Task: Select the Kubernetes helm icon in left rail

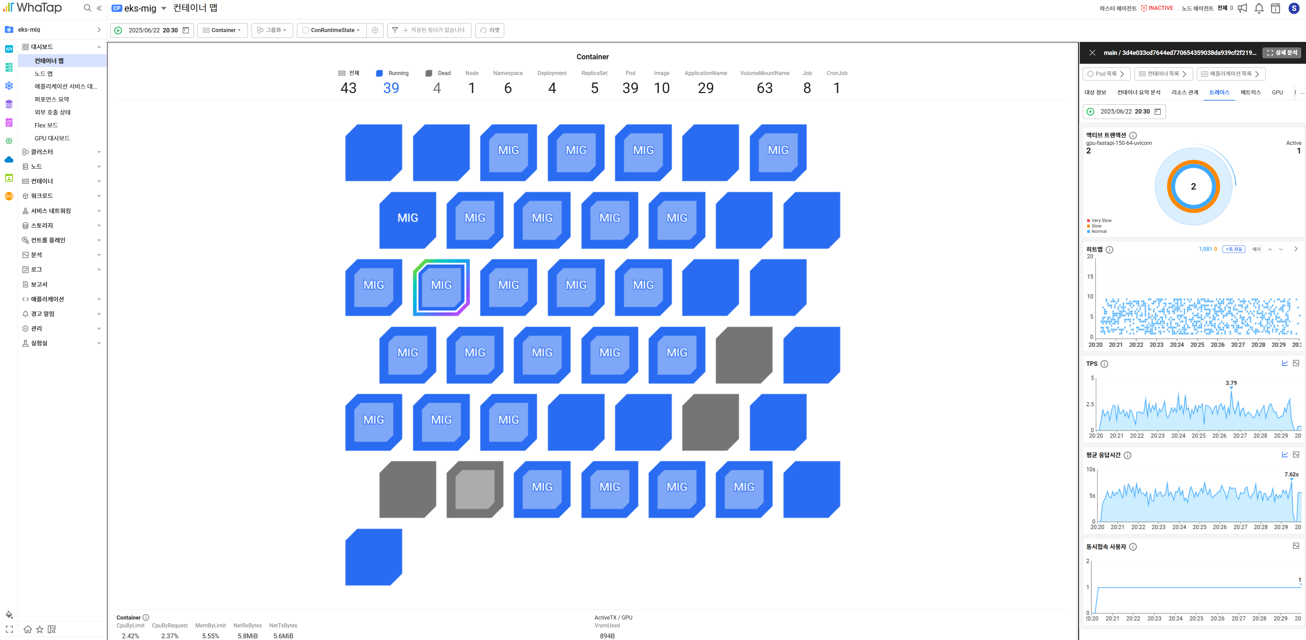Action: (x=9, y=86)
